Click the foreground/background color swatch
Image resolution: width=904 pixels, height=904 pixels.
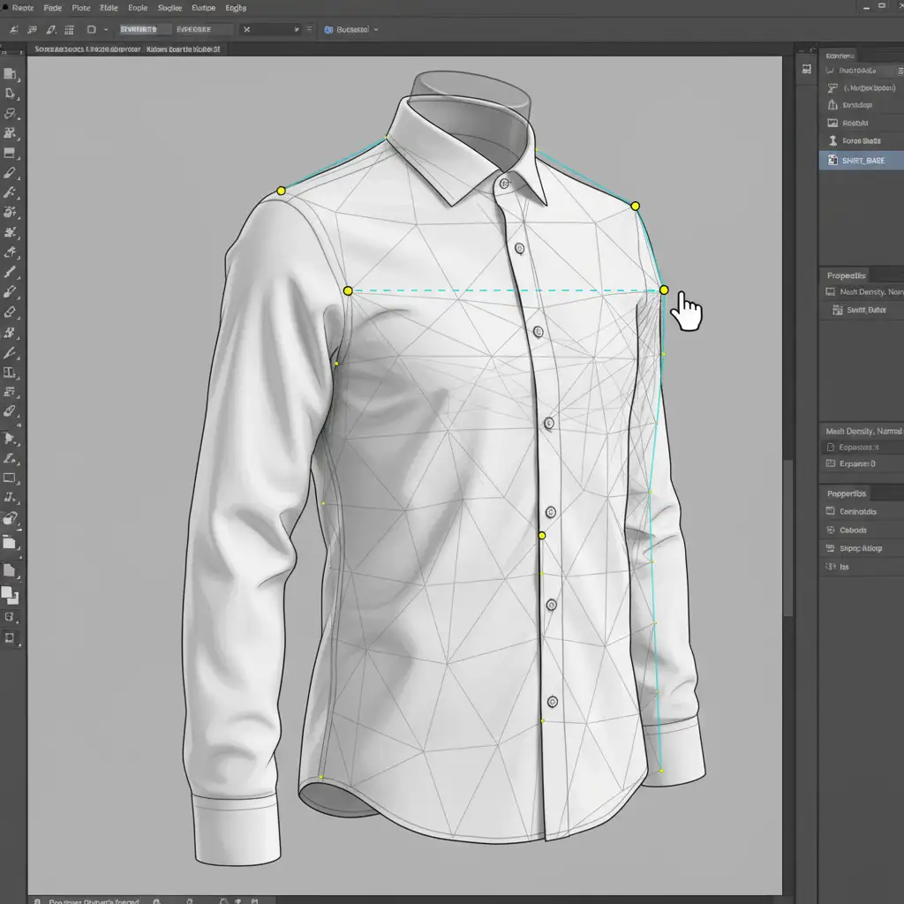10,594
